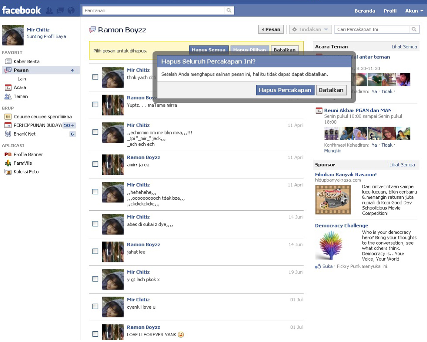
Task: Check the 'abes di sukai' message checkbox
Action: [95, 224]
